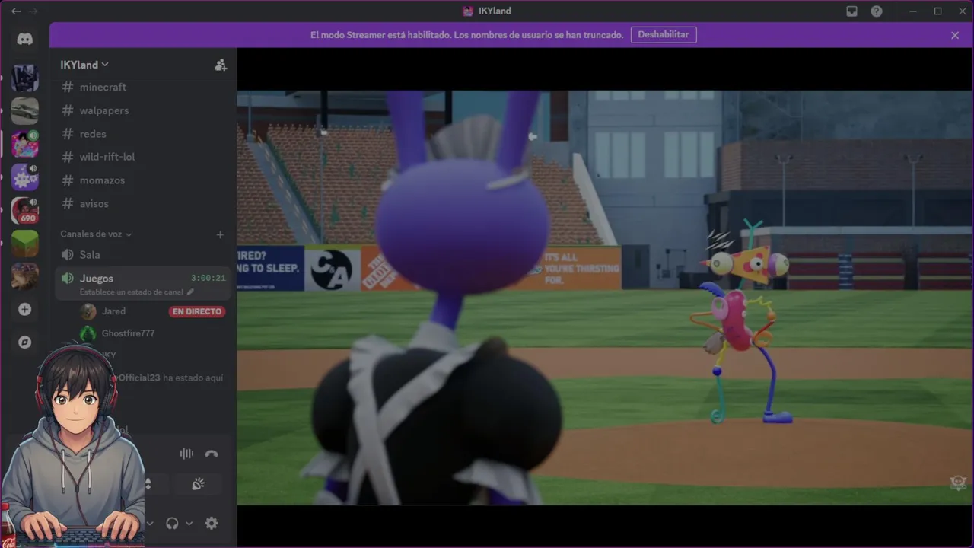Select the first server icon below Discord home

point(25,78)
